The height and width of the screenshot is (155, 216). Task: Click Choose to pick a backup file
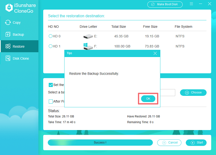pyautogui.click(x=193, y=92)
